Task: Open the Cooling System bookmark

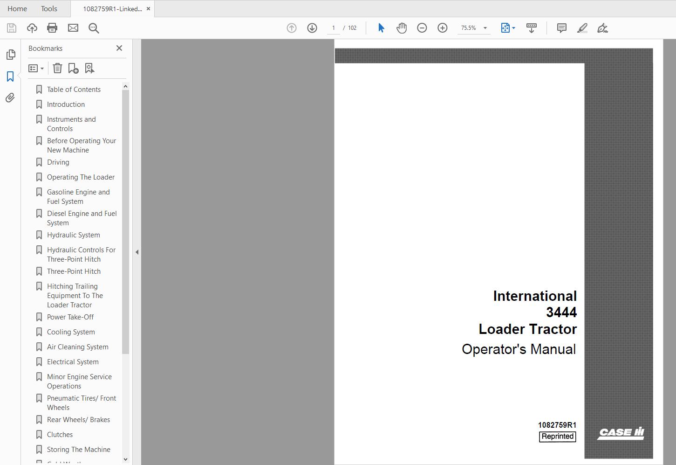Action: (71, 332)
